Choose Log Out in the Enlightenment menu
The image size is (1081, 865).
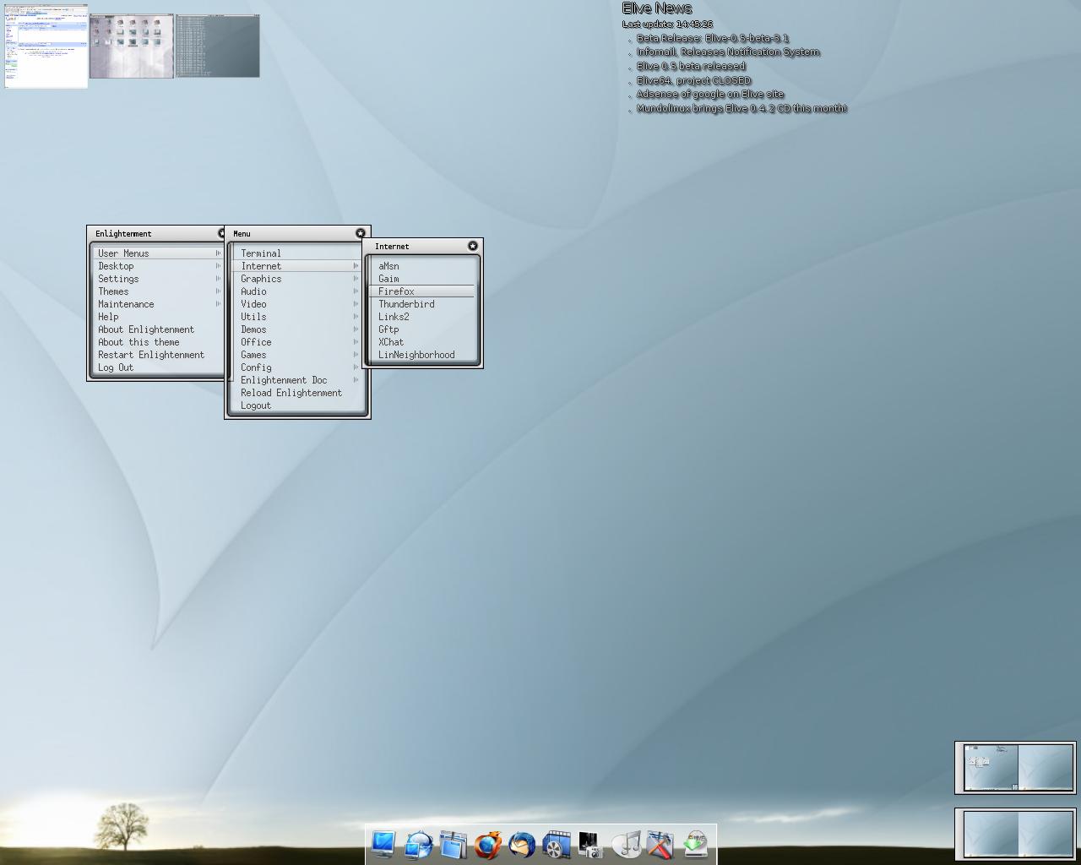[158, 367]
